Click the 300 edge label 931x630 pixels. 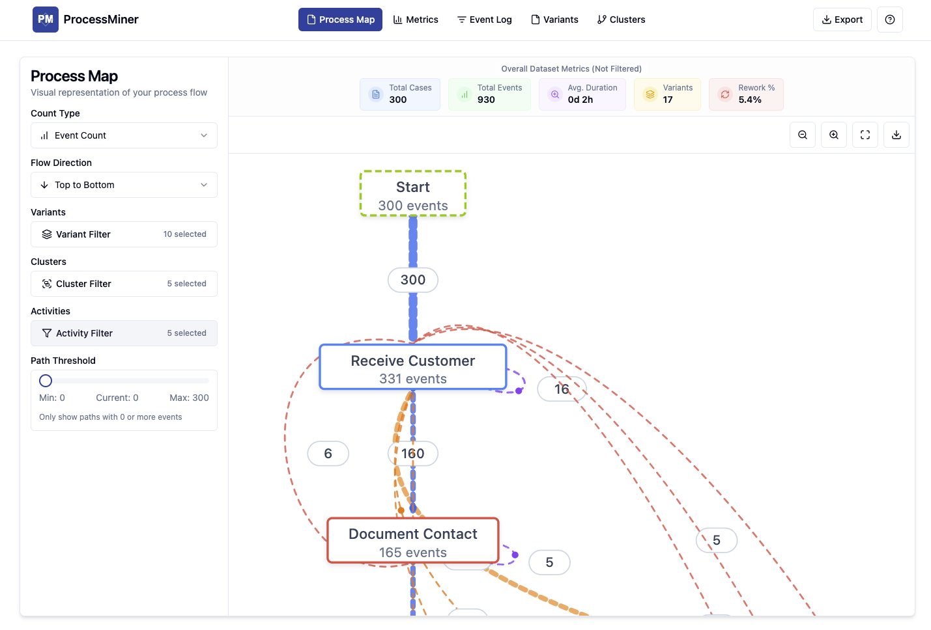pos(413,280)
